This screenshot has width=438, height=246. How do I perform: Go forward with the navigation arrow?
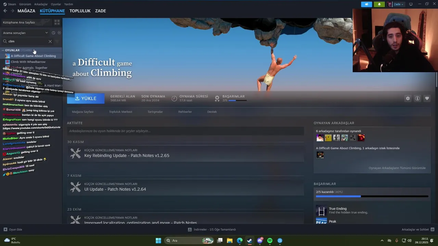click(12, 11)
